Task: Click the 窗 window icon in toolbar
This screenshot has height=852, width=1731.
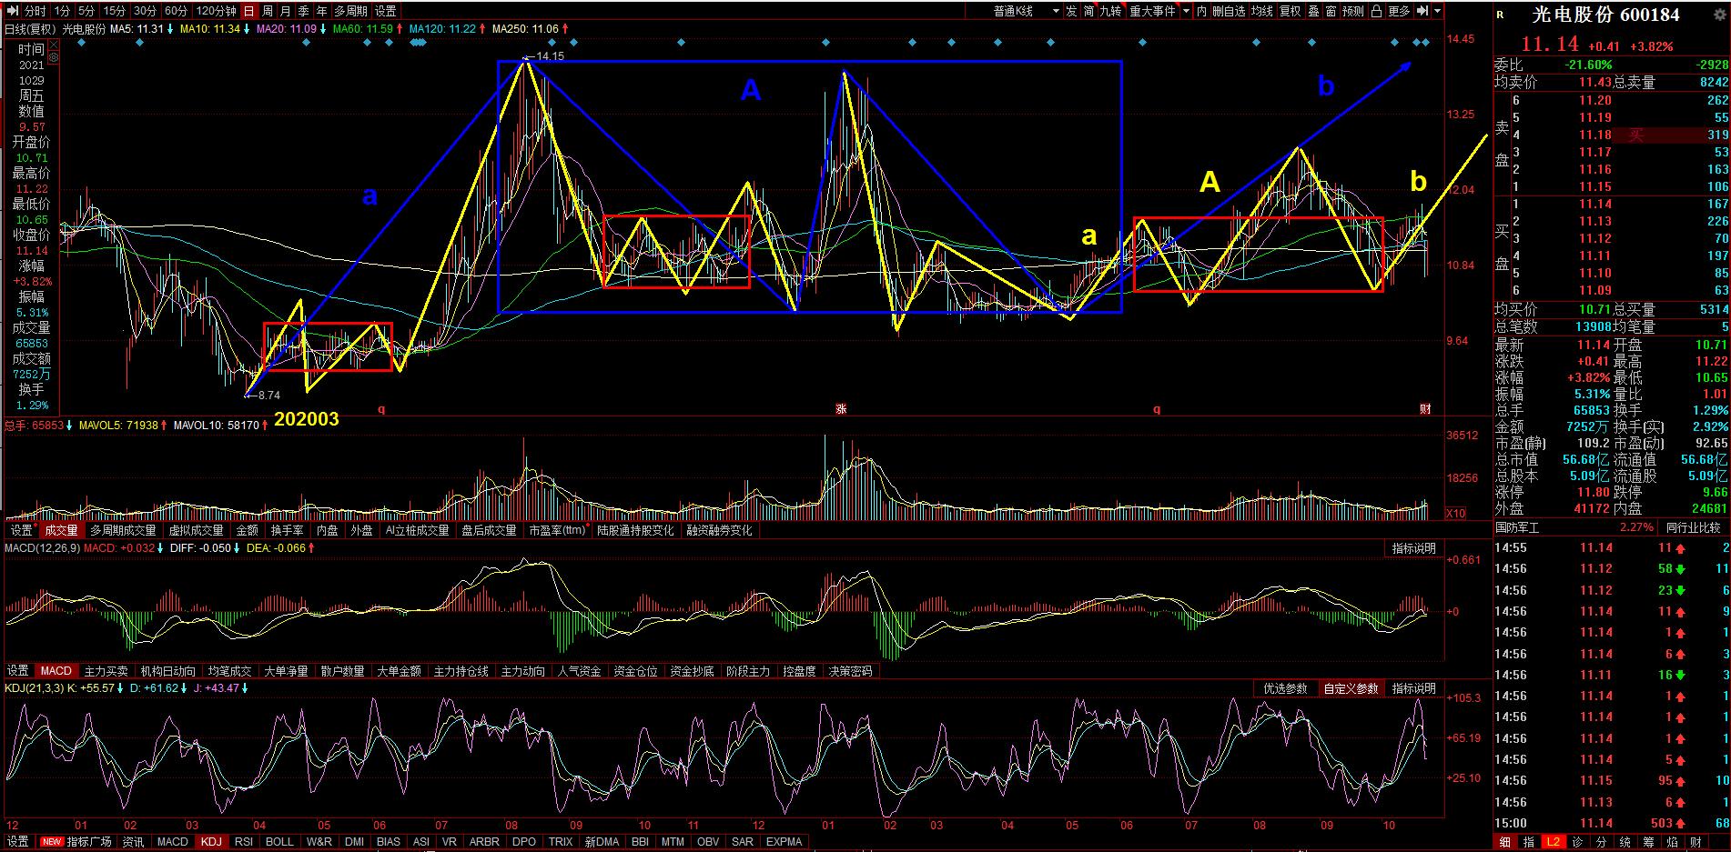Action: tap(1331, 11)
